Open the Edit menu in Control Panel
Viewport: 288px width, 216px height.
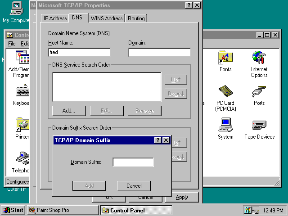tap(25, 44)
